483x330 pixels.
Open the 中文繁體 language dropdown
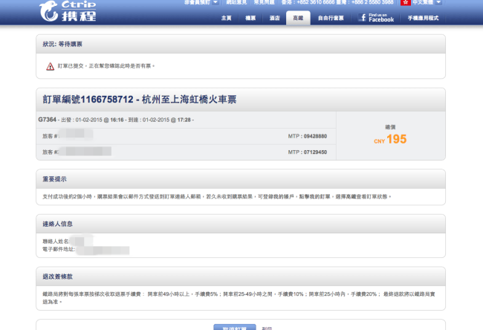(427, 2)
